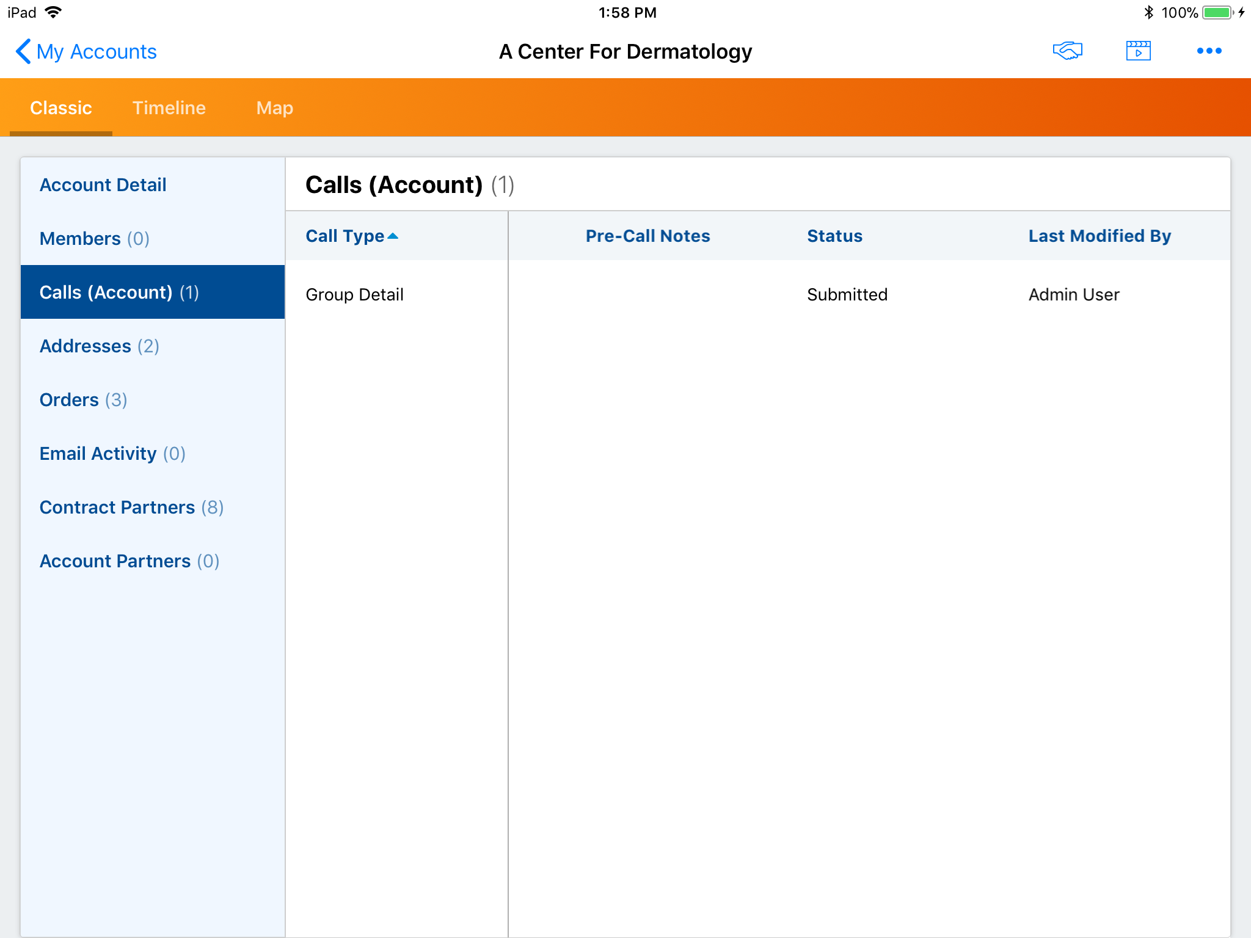Tap the back chevron beside My Accounts

(23, 51)
